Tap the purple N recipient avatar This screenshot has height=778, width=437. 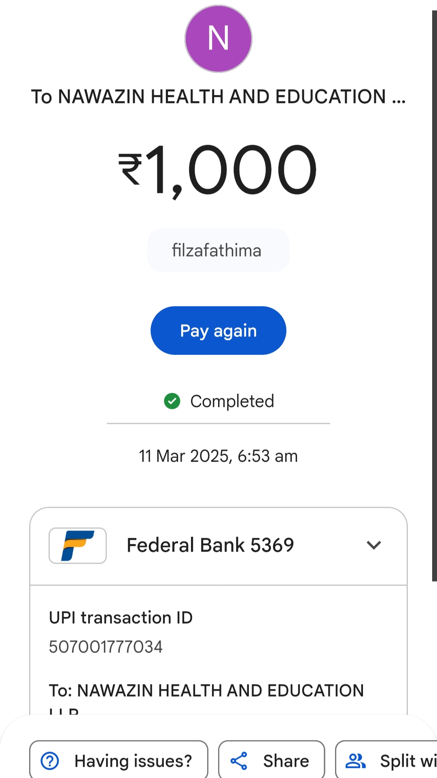pos(218,39)
